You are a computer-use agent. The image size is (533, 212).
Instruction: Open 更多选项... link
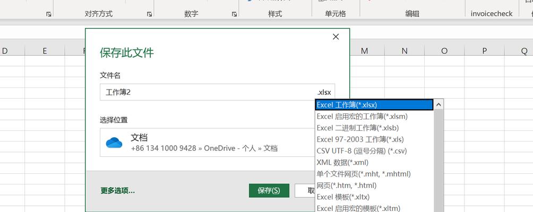(118, 191)
